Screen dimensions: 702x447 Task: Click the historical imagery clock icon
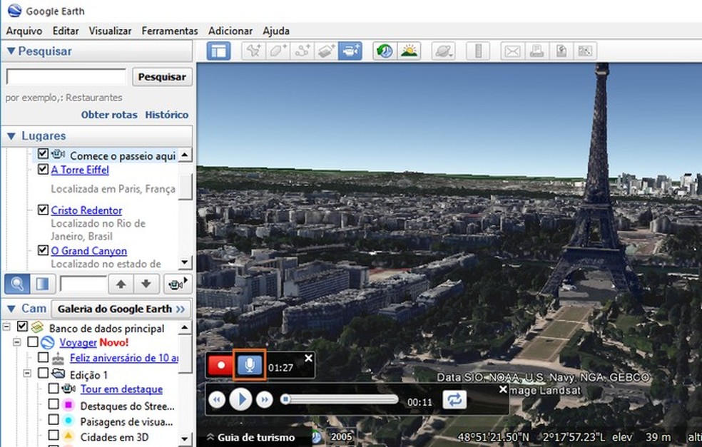pos(385,51)
